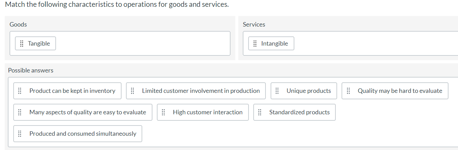The width and height of the screenshot is (458, 150).
Task: Click drag handle for Many aspects of quality
Action: (x=20, y=112)
